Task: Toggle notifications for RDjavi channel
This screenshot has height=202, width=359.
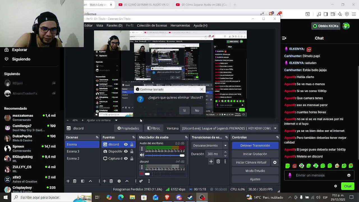Action: tap(54, 83)
